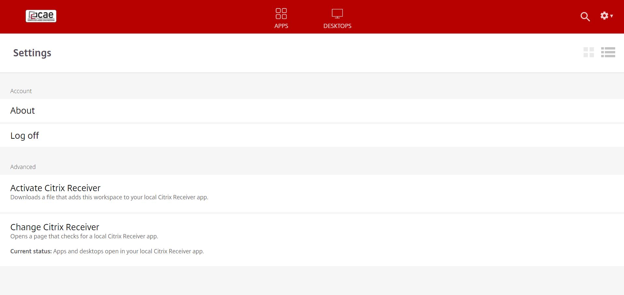Viewport: 624px width, 295px height.
Task: Click Activate Citrix Receiver
Action: tap(312, 193)
